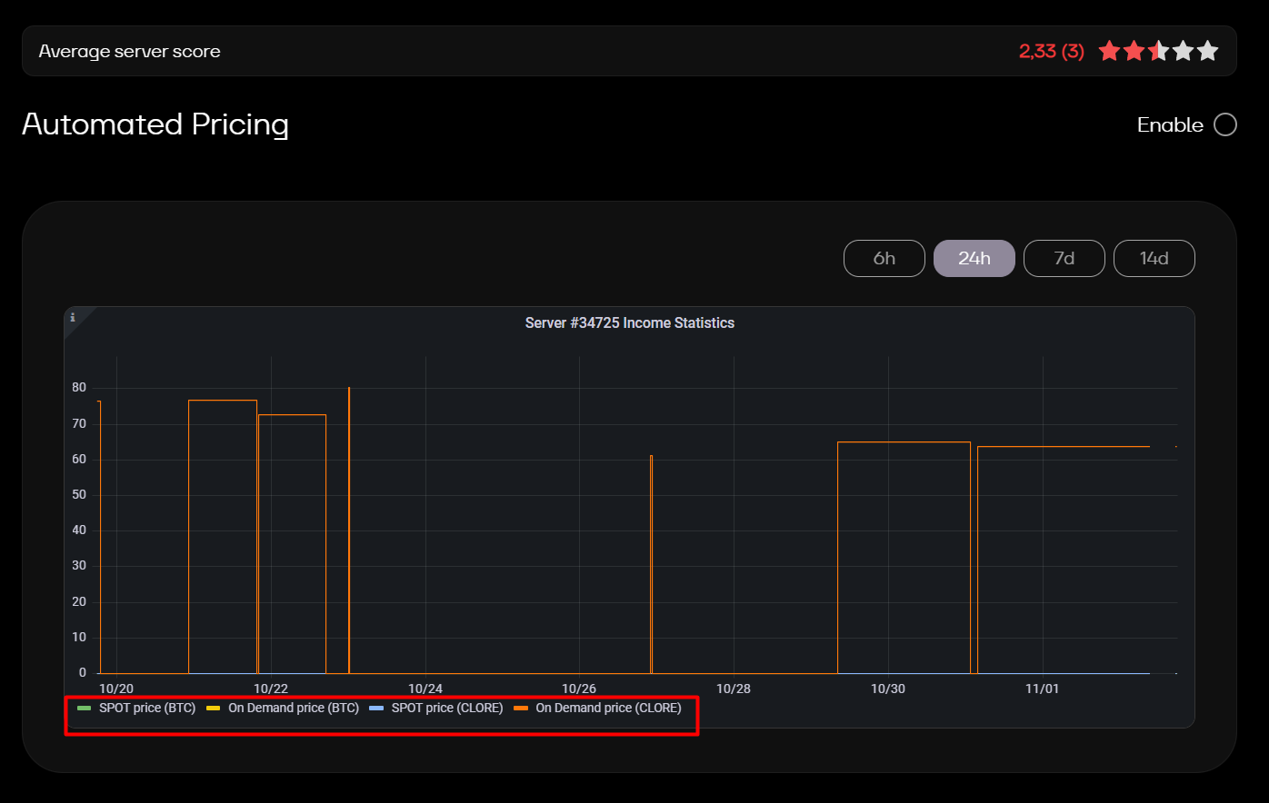The image size is (1269, 803).
Task: Click the fourth white rating star
Action: click(x=1183, y=51)
